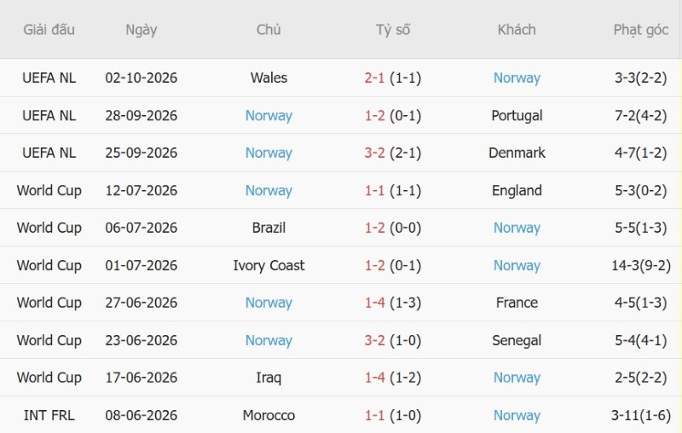Click the Giải đấu column header

(49, 30)
